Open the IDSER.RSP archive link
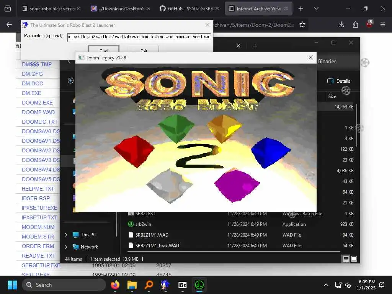392x294 pixels. (x=36, y=198)
